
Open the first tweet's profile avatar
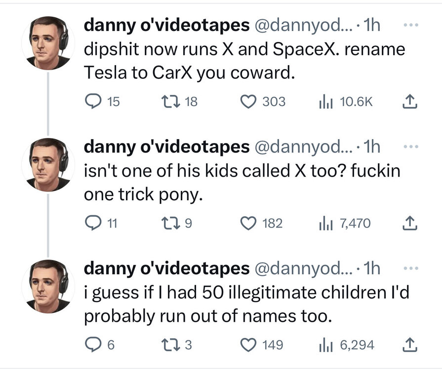click(x=48, y=43)
